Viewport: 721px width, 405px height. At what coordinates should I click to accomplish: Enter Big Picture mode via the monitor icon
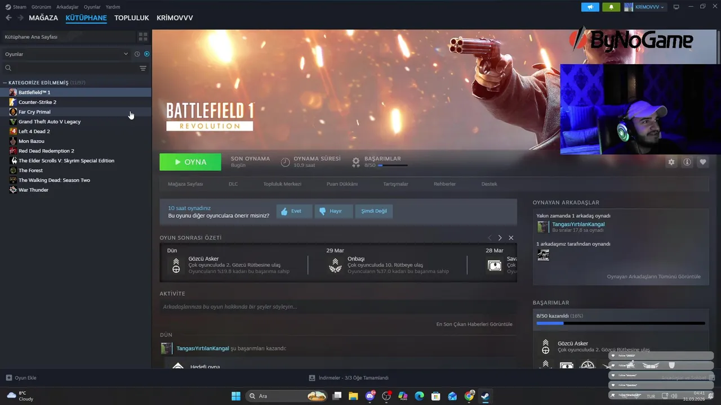pyautogui.click(x=677, y=7)
